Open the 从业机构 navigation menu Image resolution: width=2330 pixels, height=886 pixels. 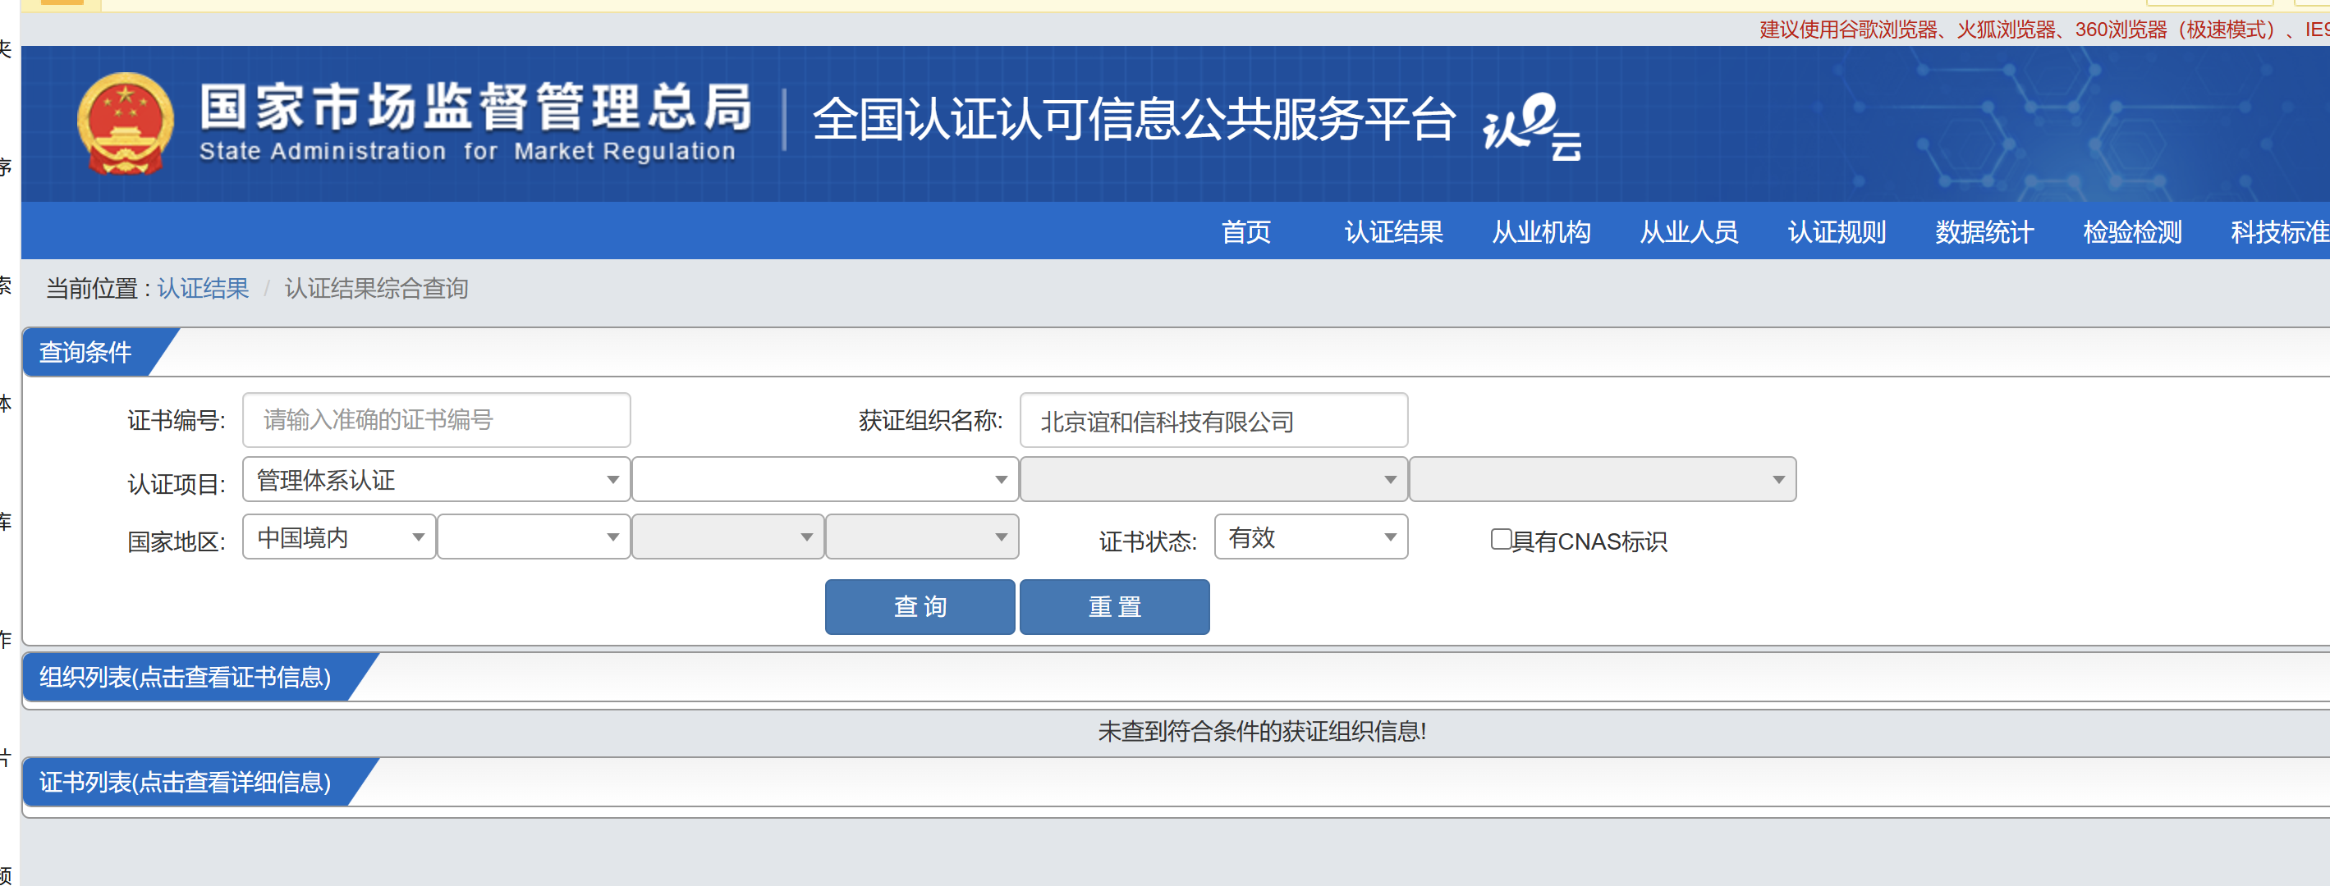[x=1540, y=232]
